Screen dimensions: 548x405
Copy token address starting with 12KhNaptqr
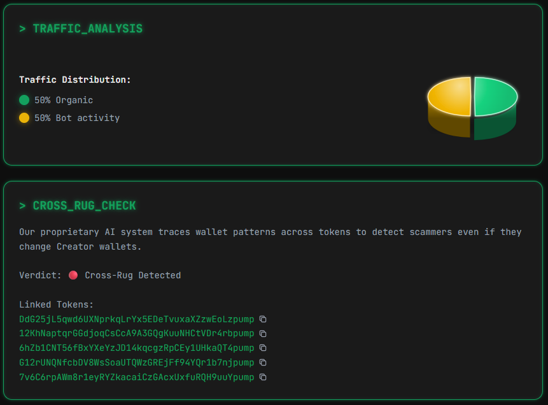263,334
